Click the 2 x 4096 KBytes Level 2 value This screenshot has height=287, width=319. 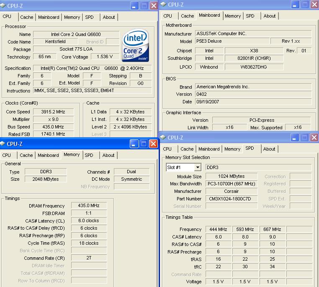131,127
